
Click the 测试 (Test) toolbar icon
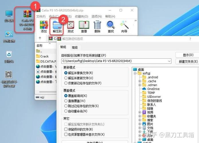[70, 27]
